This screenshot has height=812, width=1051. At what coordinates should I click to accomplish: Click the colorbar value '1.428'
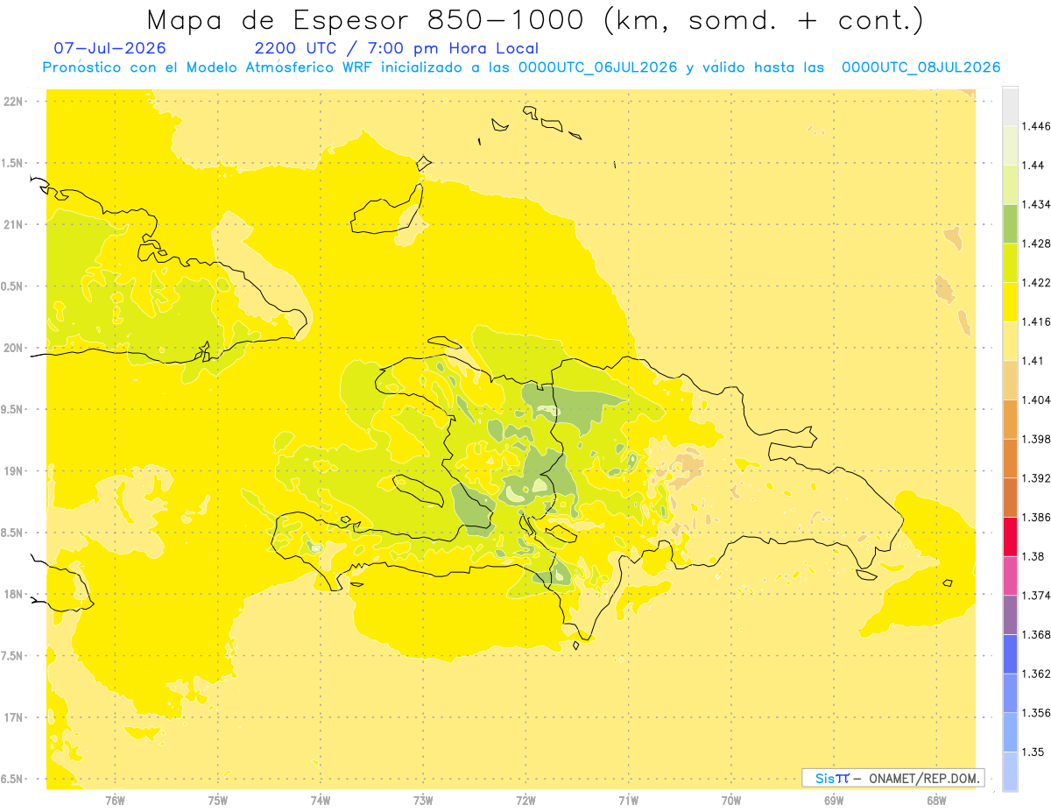click(x=1036, y=244)
